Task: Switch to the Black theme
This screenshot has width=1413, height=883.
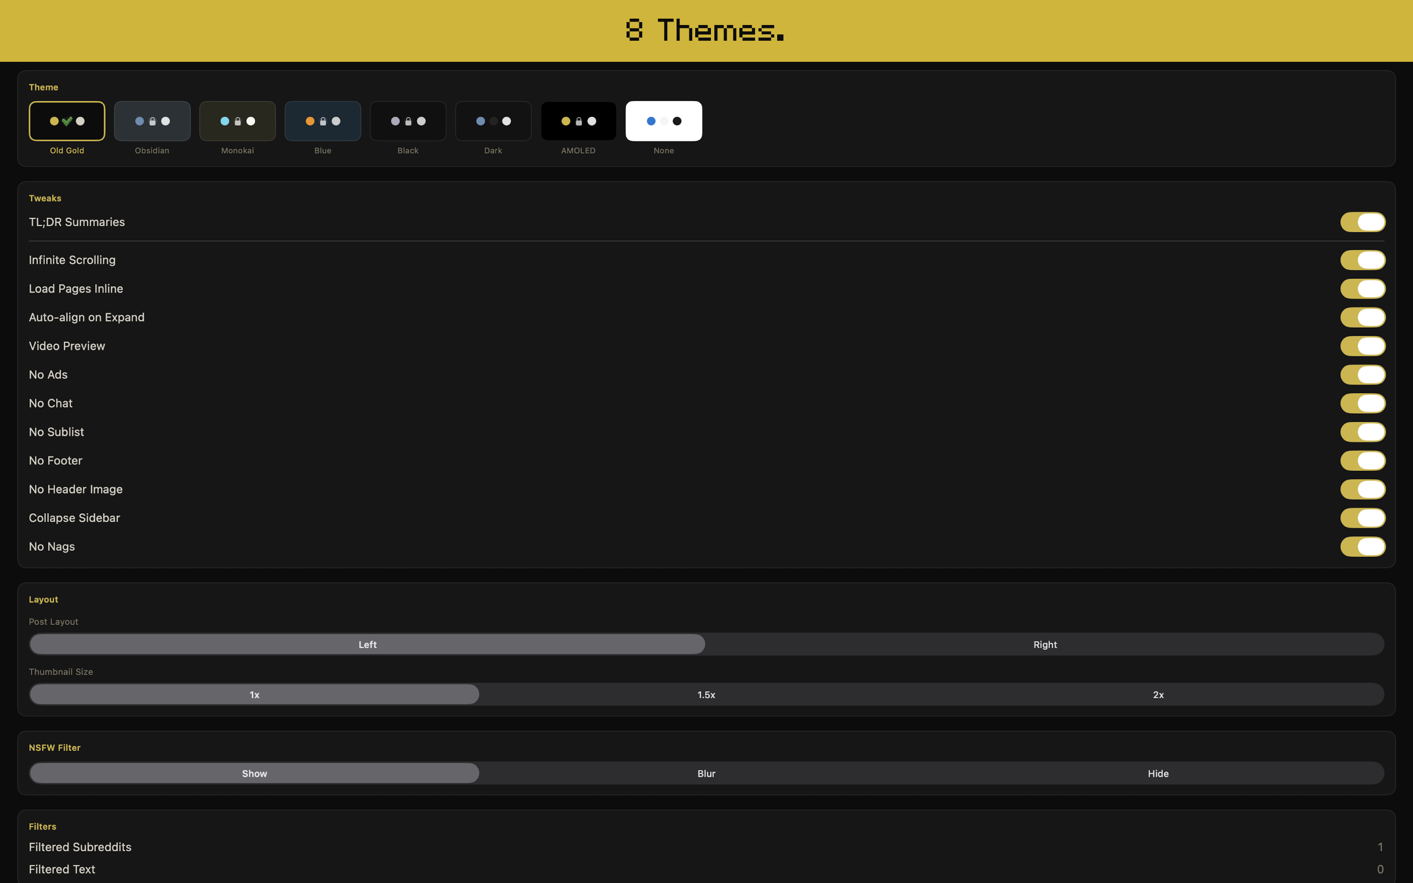Action: tap(408, 121)
